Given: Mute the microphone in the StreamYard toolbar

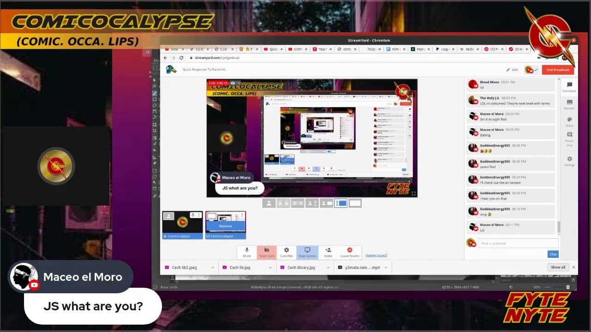Looking at the screenshot, I should pos(247,252).
